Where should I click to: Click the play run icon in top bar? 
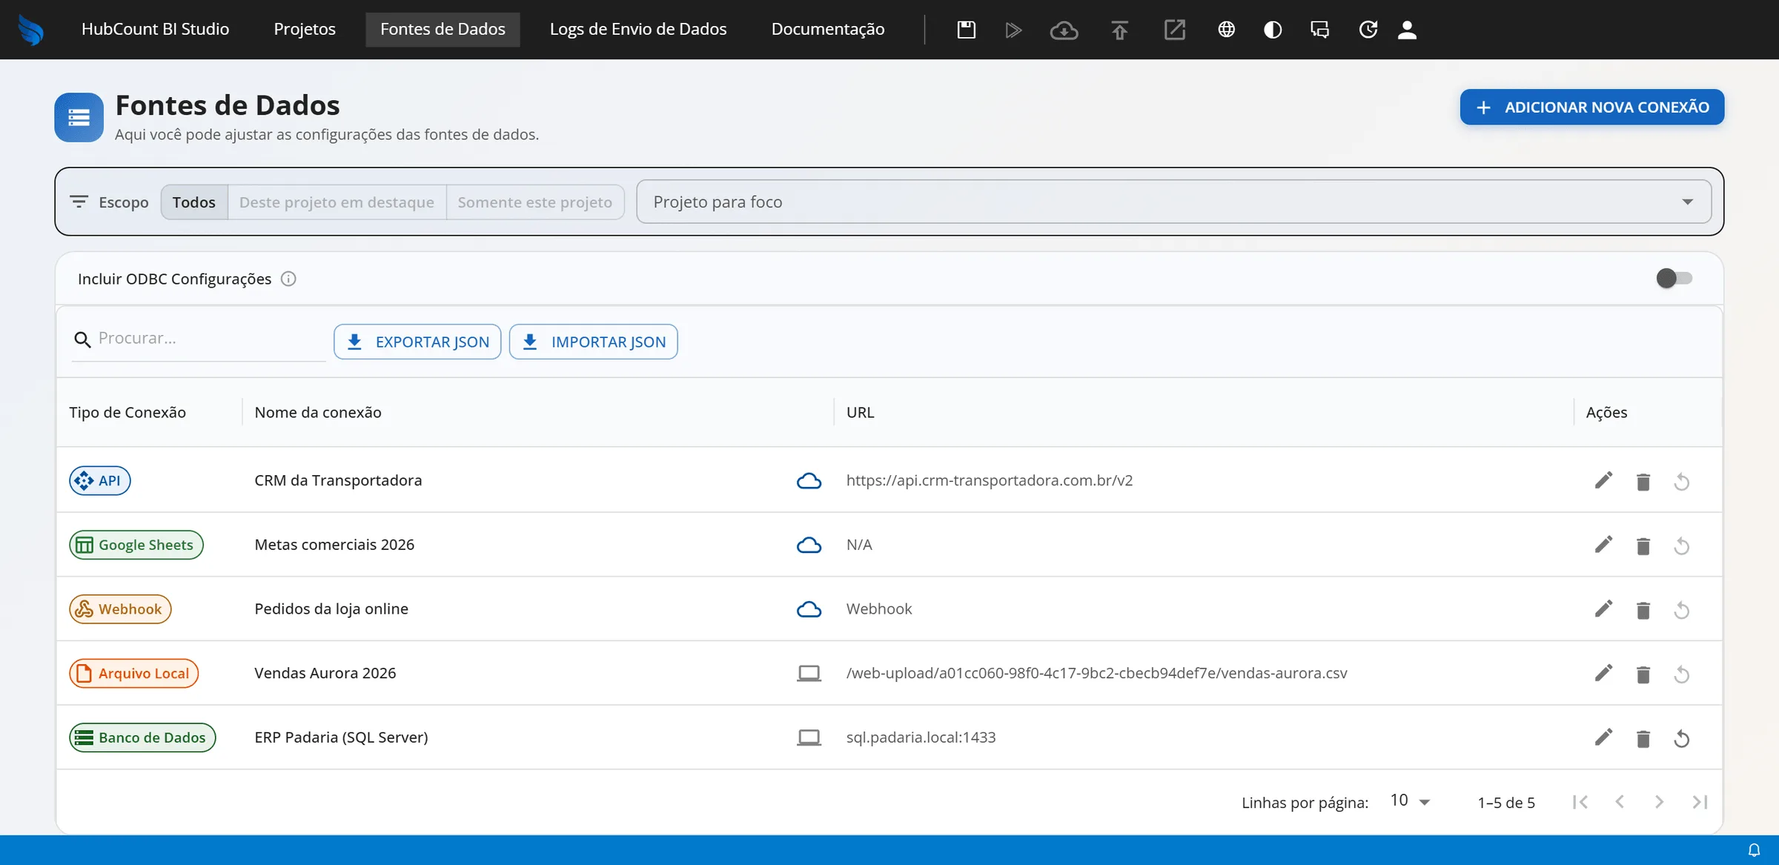coord(1013,30)
